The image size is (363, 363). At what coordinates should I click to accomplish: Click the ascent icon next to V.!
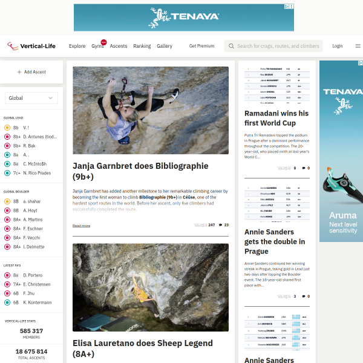[x=7, y=128]
